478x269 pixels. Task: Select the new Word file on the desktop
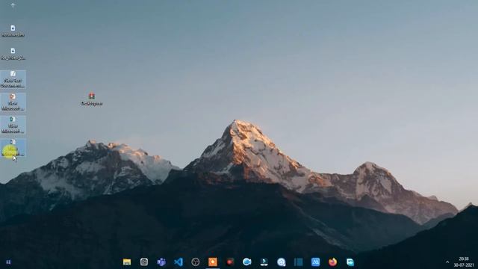(13, 148)
